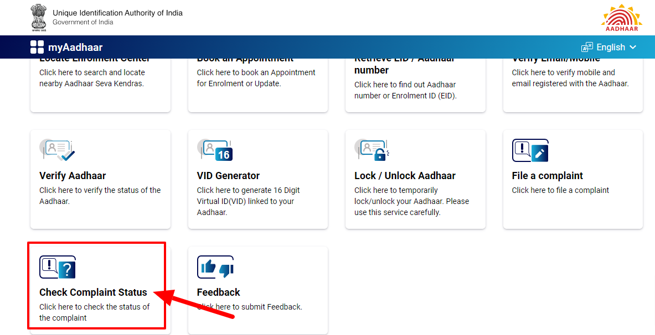Click 'here to submit Feedback.' description
The image size is (655, 335).
(x=259, y=307)
